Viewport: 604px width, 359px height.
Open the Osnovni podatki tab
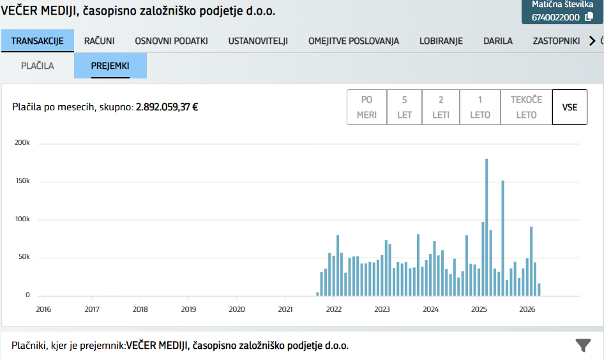[171, 41]
